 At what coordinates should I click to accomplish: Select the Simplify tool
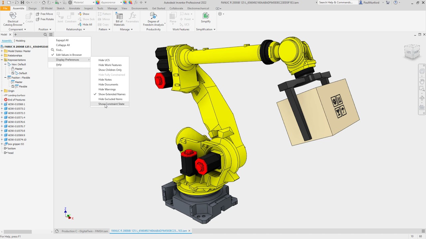coord(205,18)
